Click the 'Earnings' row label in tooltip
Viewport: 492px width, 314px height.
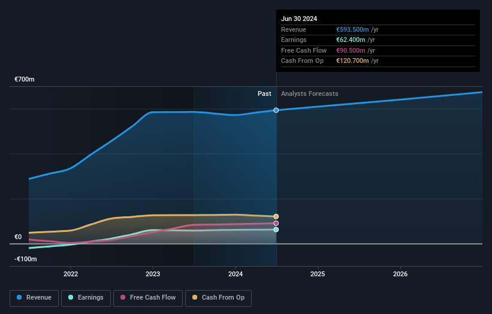click(x=294, y=40)
